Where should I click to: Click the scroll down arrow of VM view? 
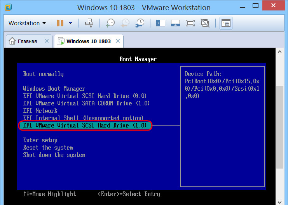click(x=279, y=202)
